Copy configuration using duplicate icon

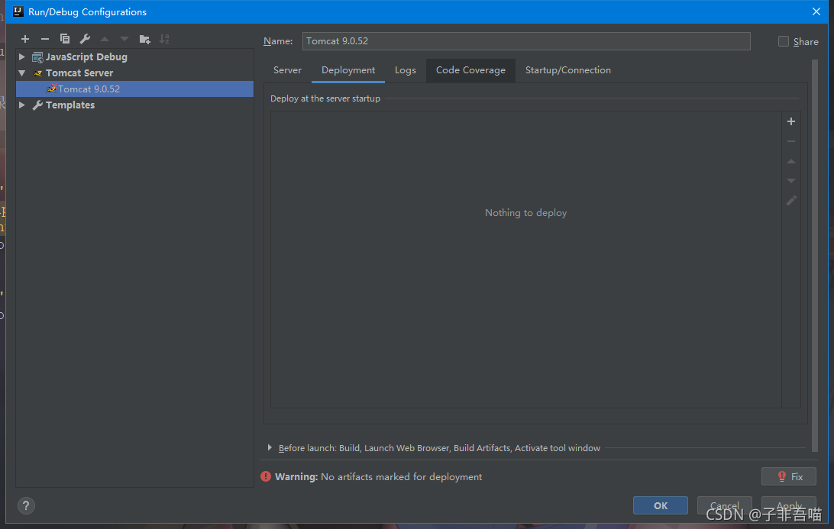click(65, 39)
